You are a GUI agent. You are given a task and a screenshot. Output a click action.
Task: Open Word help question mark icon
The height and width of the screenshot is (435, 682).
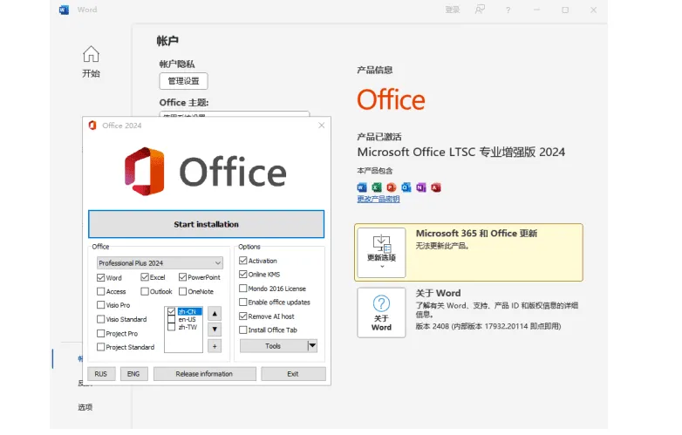[x=508, y=10]
